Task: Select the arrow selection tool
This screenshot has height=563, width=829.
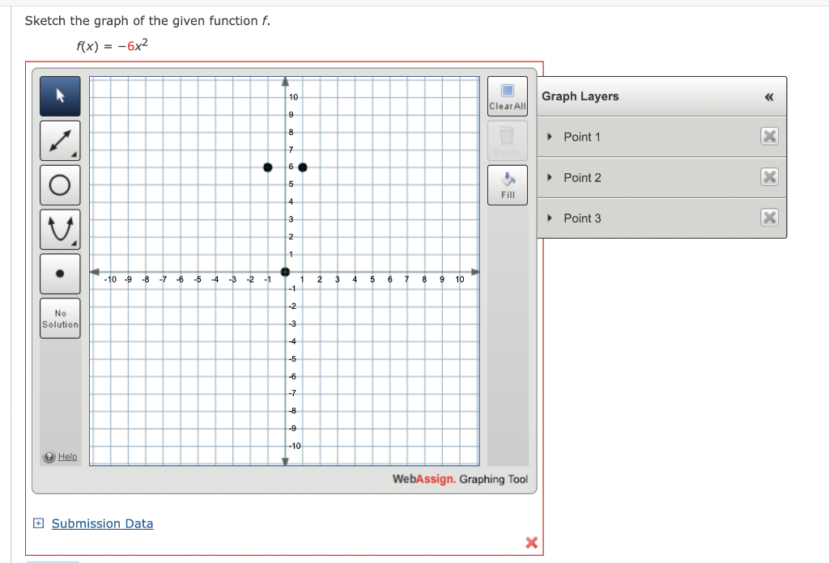Action: coord(60,95)
